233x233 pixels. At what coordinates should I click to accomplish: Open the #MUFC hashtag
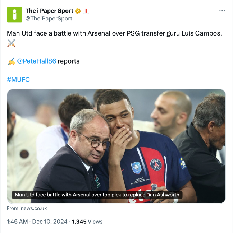[18, 79]
